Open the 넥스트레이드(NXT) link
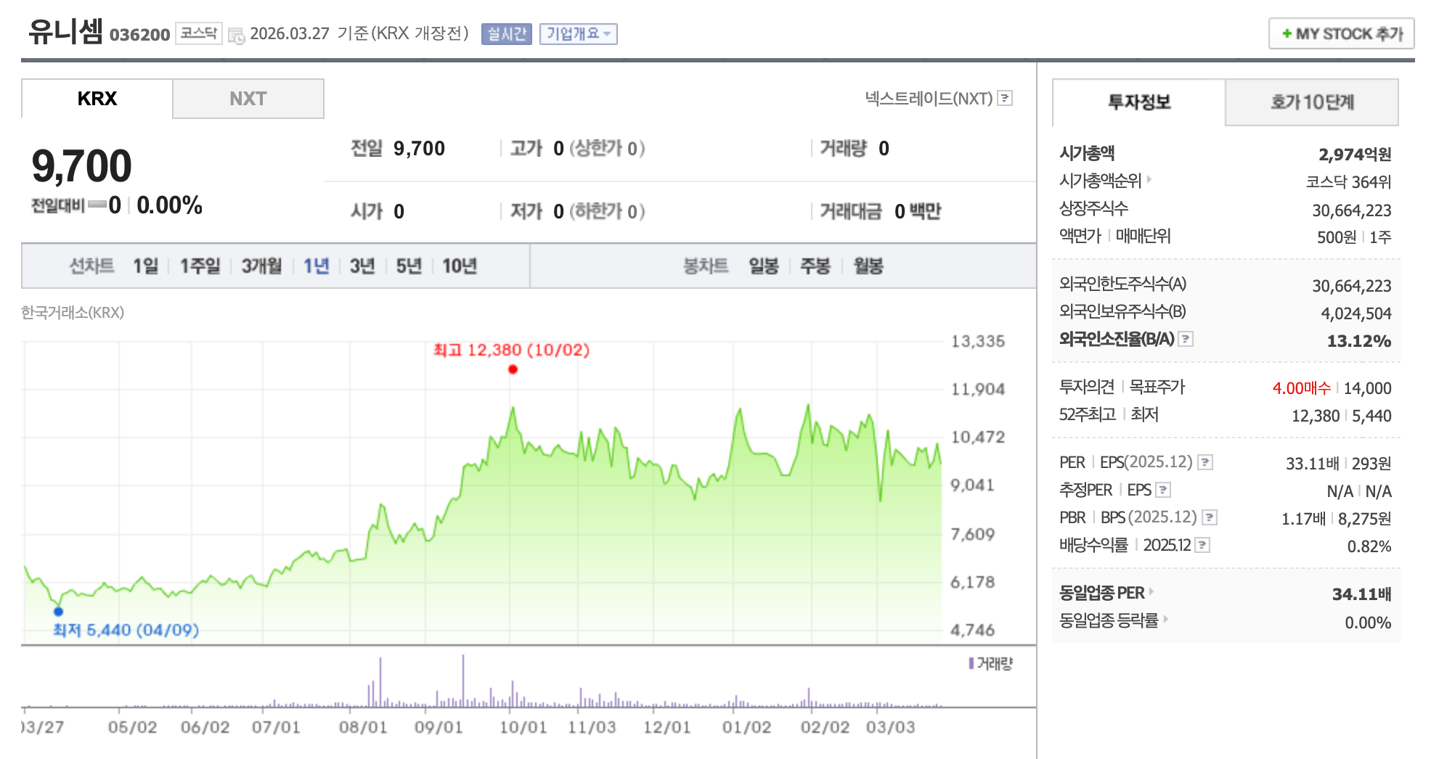The height and width of the screenshot is (759, 1439). [x=929, y=98]
